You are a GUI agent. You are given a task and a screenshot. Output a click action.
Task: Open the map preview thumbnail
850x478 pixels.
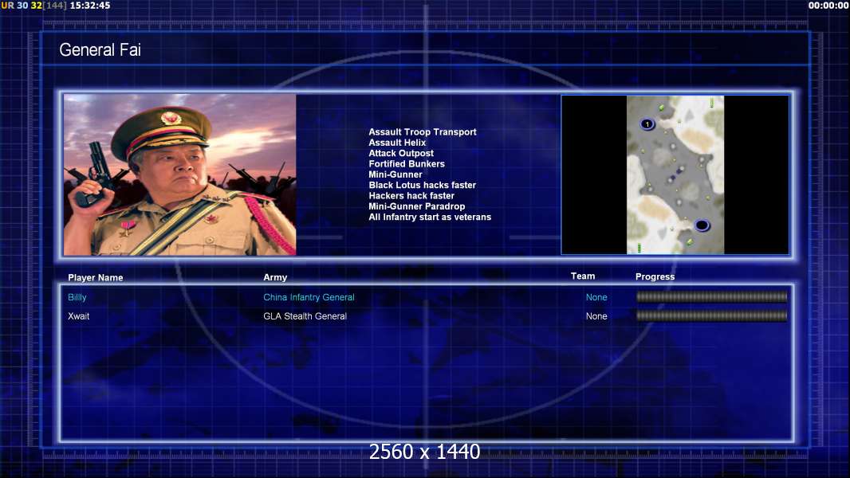point(675,174)
